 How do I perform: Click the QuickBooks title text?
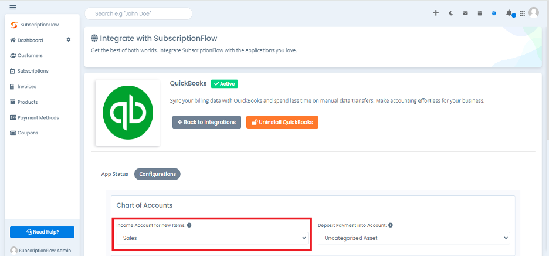pyautogui.click(x=188, y=84)
